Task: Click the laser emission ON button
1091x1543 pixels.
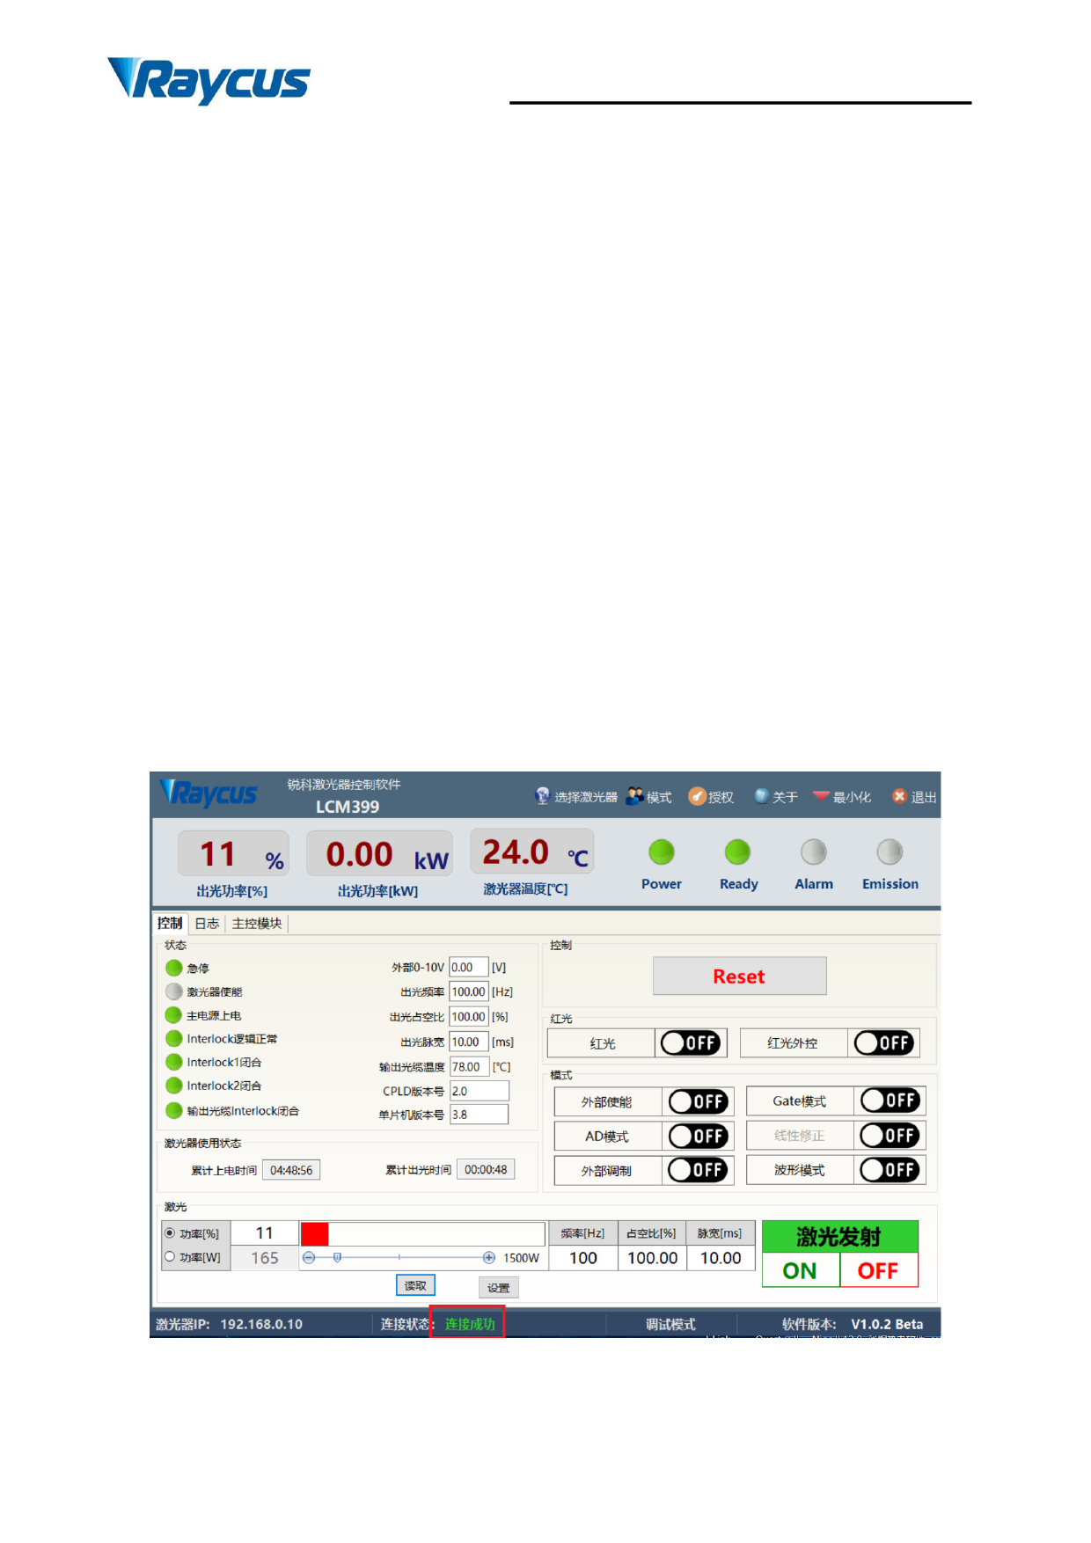Action: point(800,1271)
